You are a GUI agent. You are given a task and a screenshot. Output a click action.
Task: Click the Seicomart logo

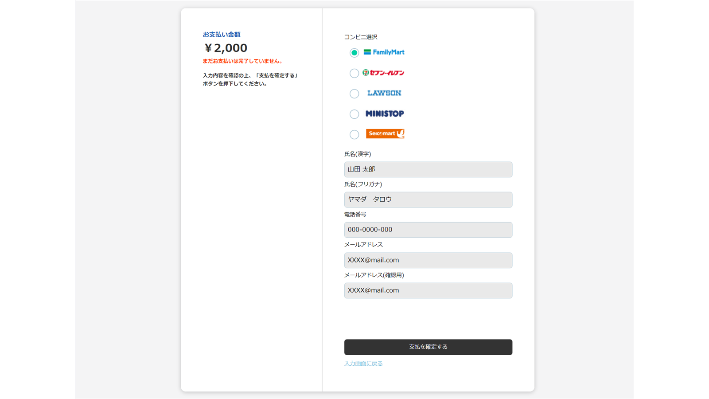tap(385, 133)
